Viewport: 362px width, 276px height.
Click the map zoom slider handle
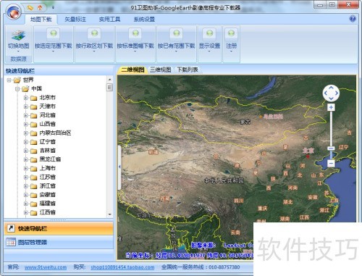pyautogui.click(x=331, y=149)
